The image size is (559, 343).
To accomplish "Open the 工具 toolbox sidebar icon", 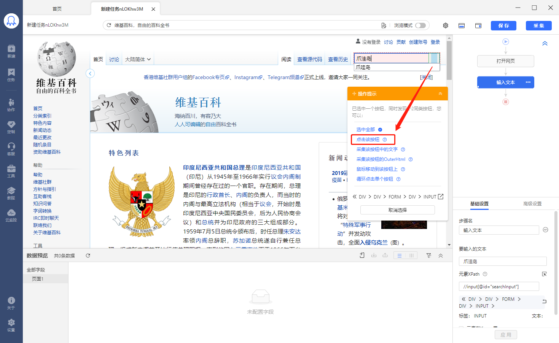I will coord(11,171).
